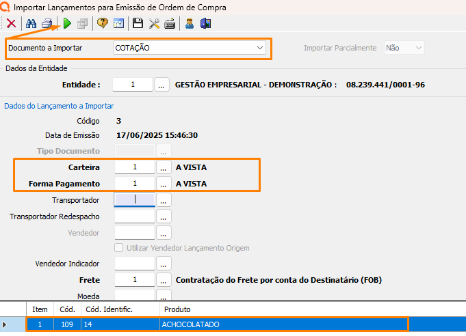The width and height of the screenshot is (466, 336).
Task: Click the Moeda input field
Action: [135, 295]
